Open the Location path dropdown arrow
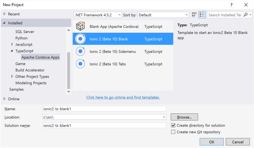The width and height of the screenshot is (254, 148). click(x=164, y=117)
